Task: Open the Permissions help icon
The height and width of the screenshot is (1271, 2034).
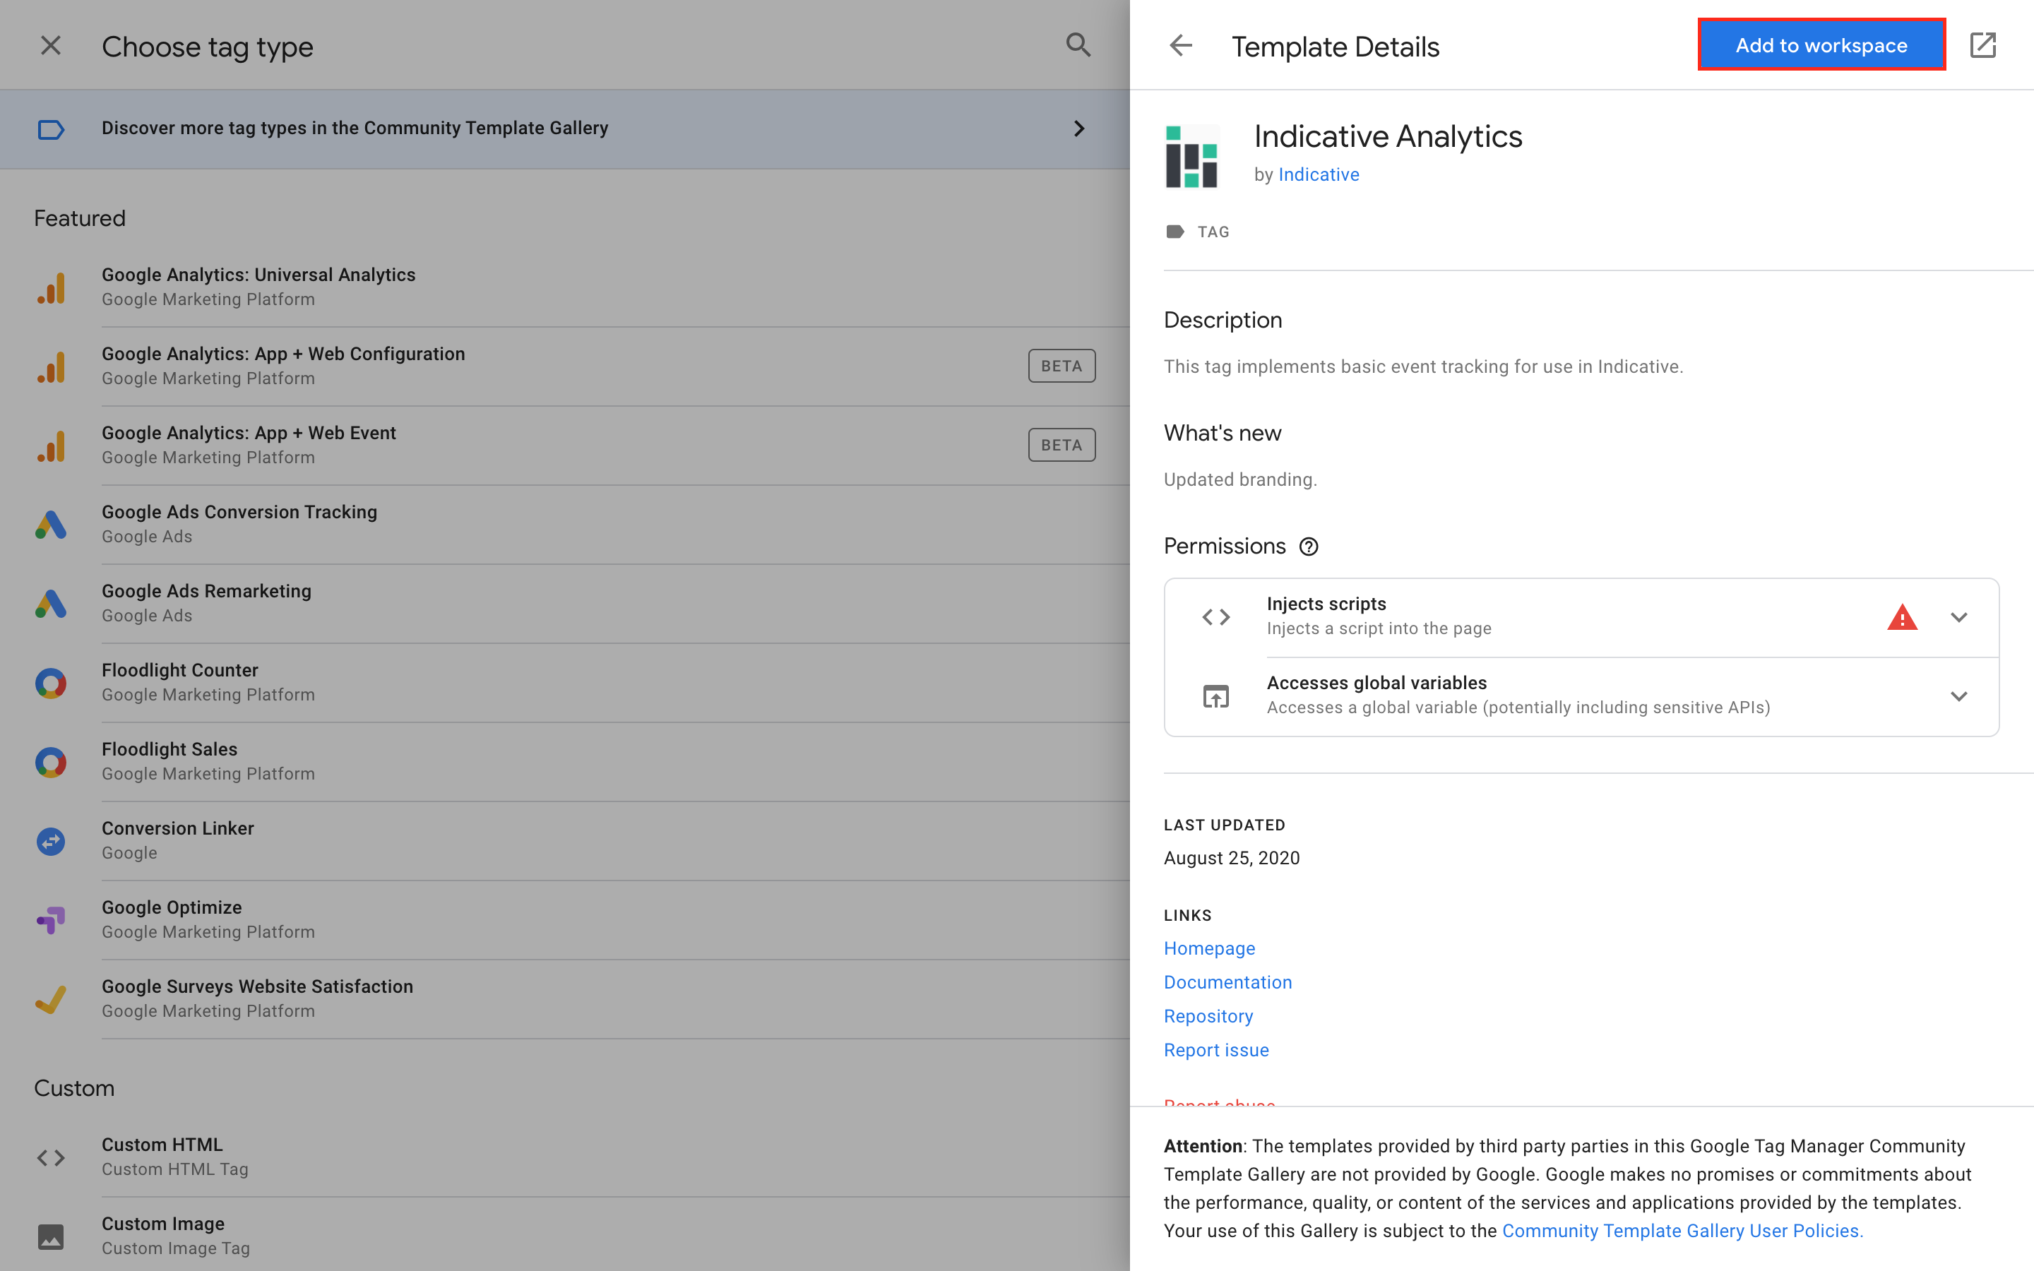Action: pyautogui.click(x=1309, y=547)
